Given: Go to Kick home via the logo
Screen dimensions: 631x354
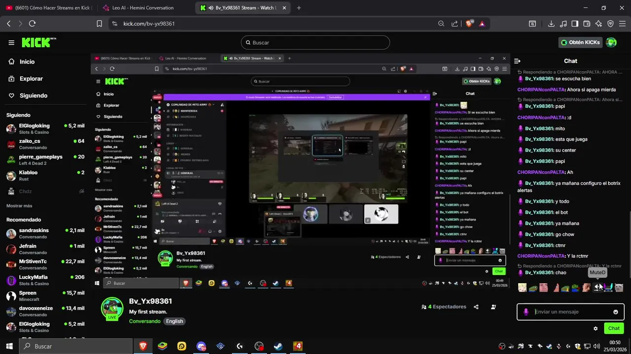Looking at the screenshot, I should click(x=38, y=42).
